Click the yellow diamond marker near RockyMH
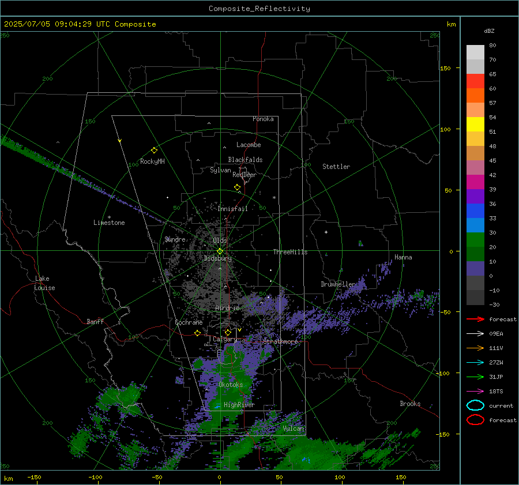 154,151
